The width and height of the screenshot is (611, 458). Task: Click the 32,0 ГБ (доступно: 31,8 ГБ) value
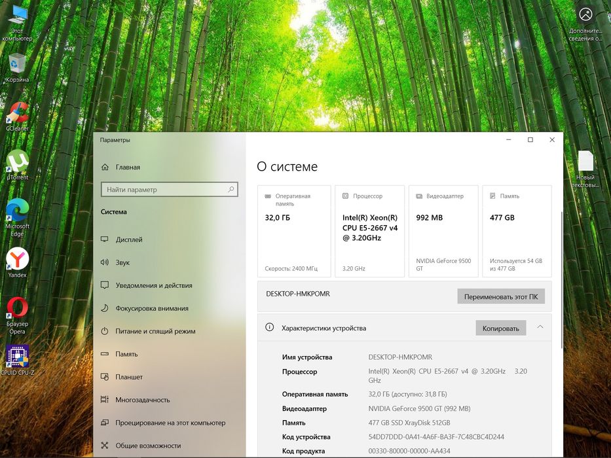[407, 394]
